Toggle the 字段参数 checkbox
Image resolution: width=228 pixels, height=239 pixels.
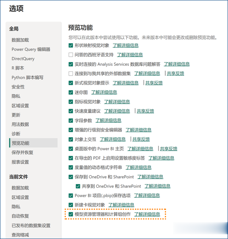click(71, 121)
